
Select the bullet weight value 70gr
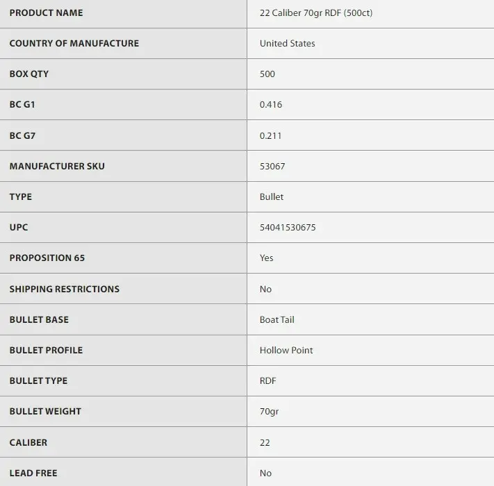click(x=268, y=411)
